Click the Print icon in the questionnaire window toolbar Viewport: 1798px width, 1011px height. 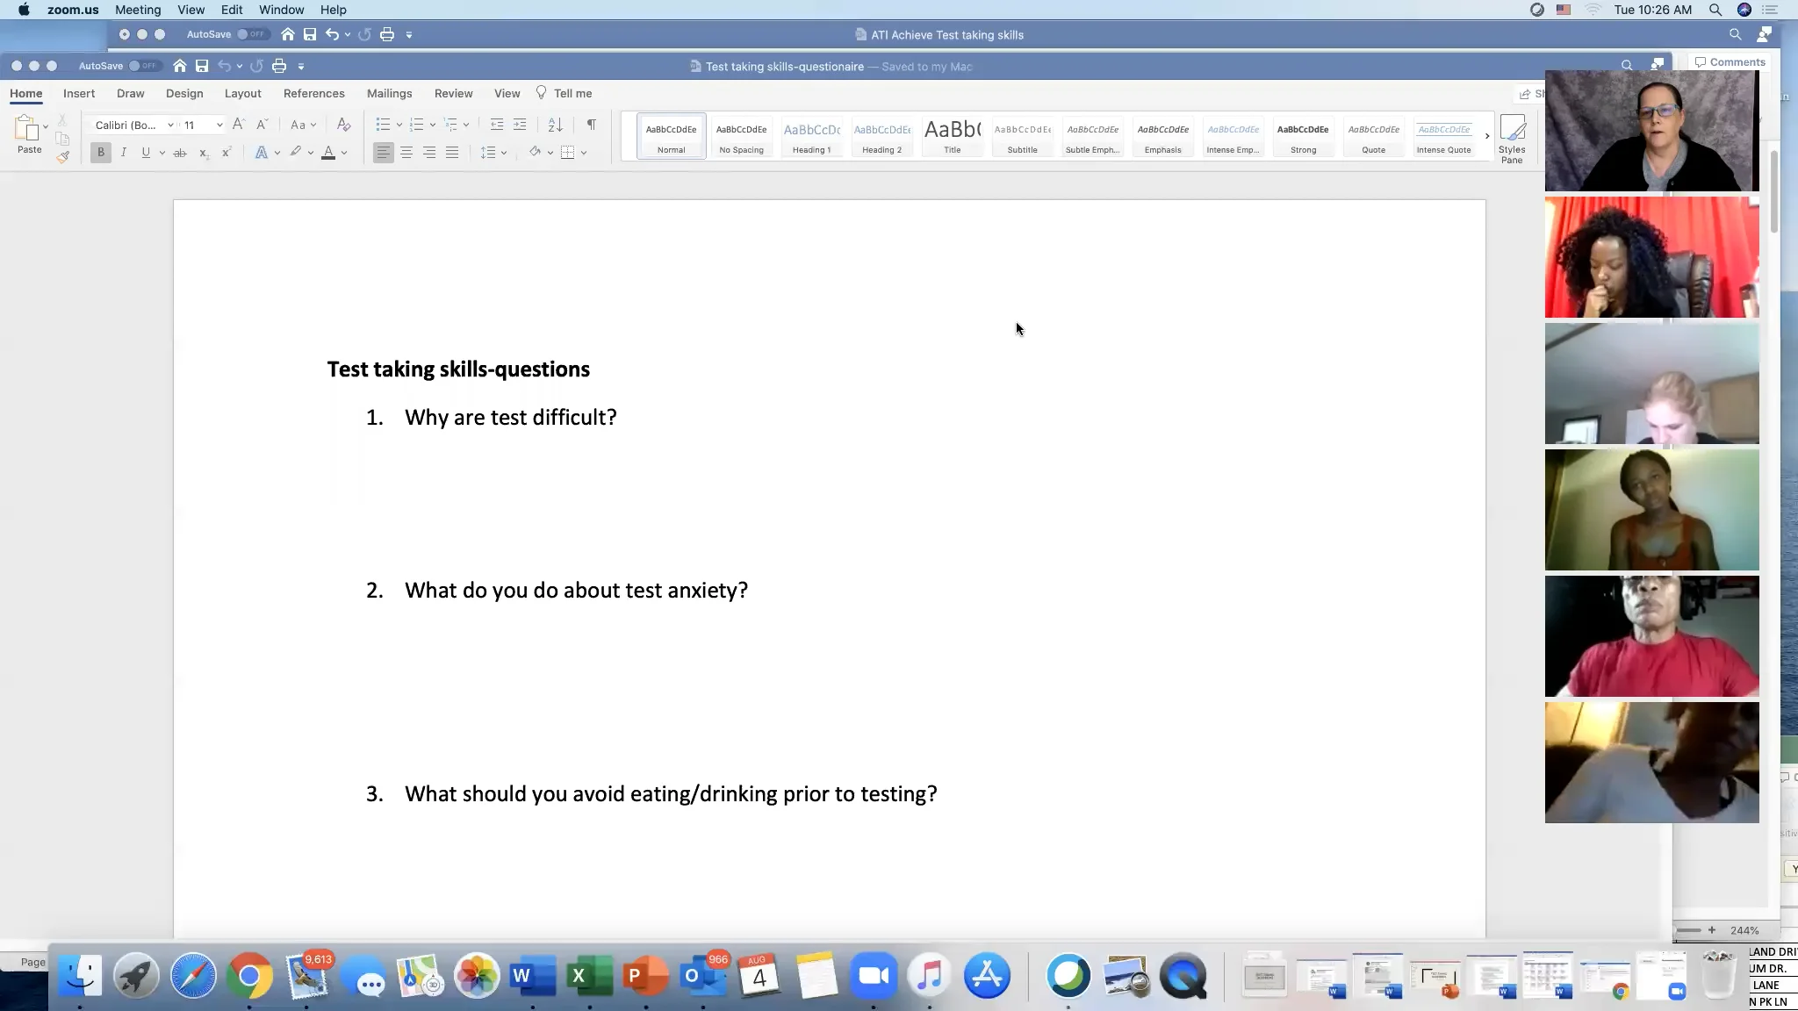(x=279, y=66)
